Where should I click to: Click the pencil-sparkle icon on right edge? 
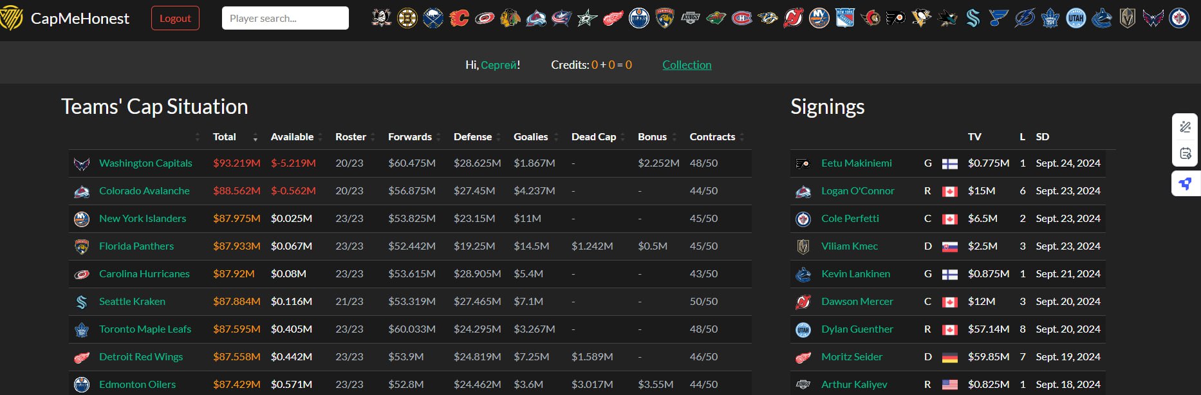(x=1186, y=127)
